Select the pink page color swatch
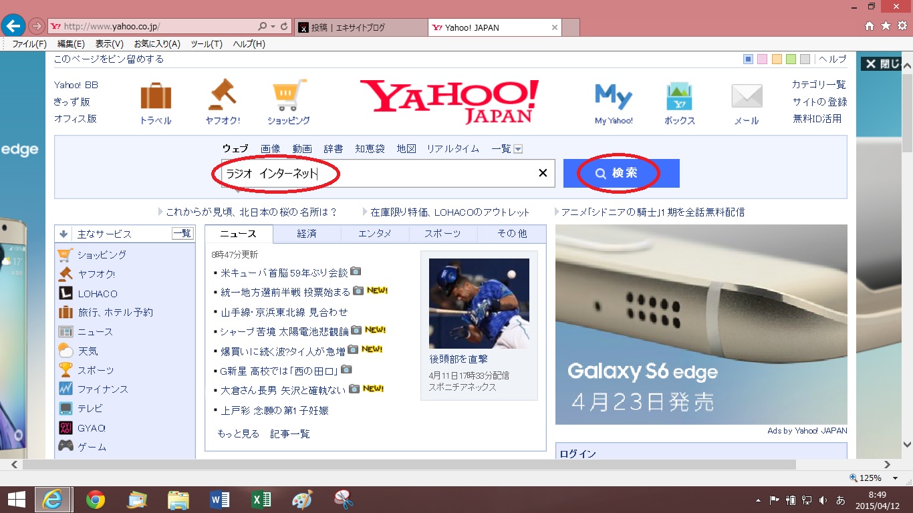The height and width of the screenshot is (513, 913). coord(763,59)
